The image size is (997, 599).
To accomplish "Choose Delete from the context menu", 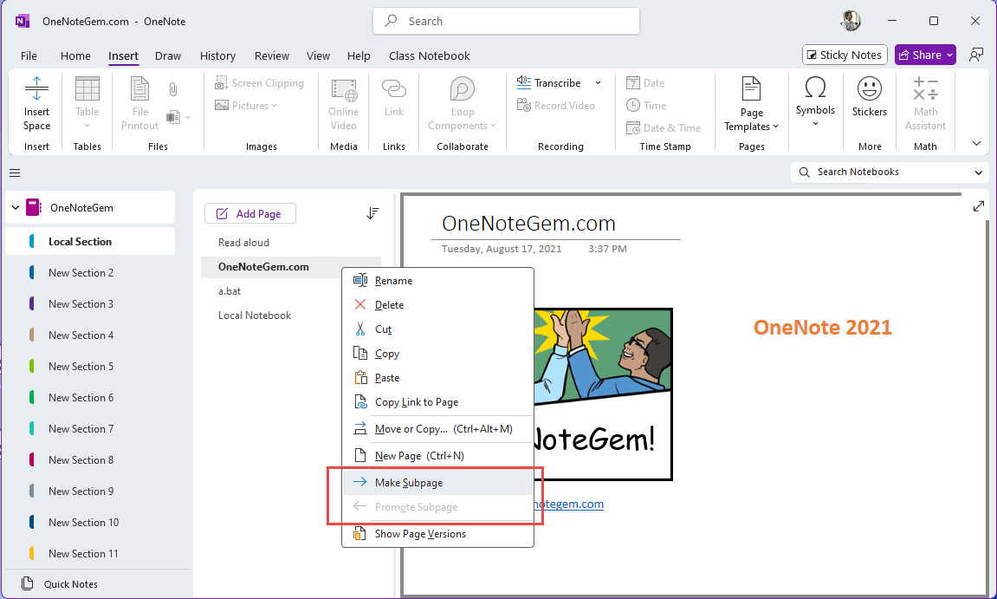I will tap(437, 305).
